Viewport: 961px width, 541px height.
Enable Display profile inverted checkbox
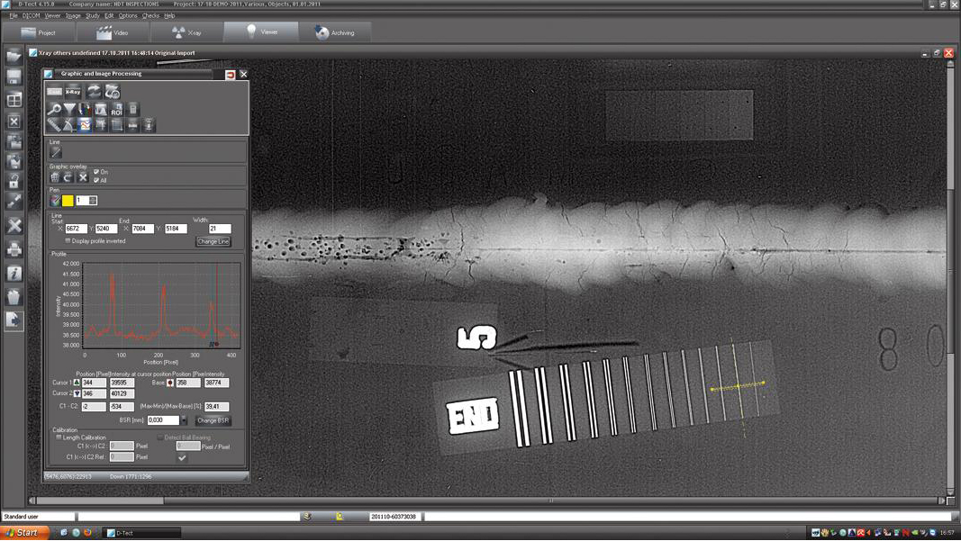[x=68, y=241]
